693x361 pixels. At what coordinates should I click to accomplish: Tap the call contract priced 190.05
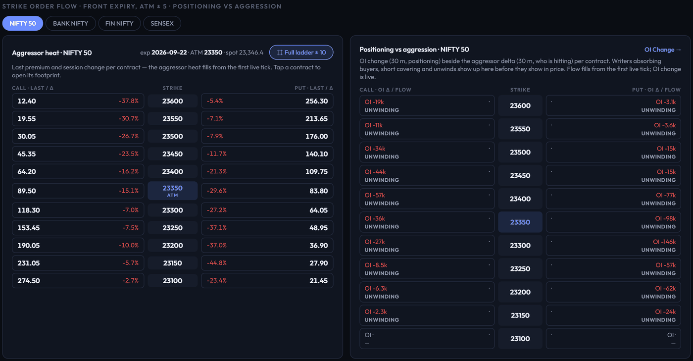click(x=78, y=246)
